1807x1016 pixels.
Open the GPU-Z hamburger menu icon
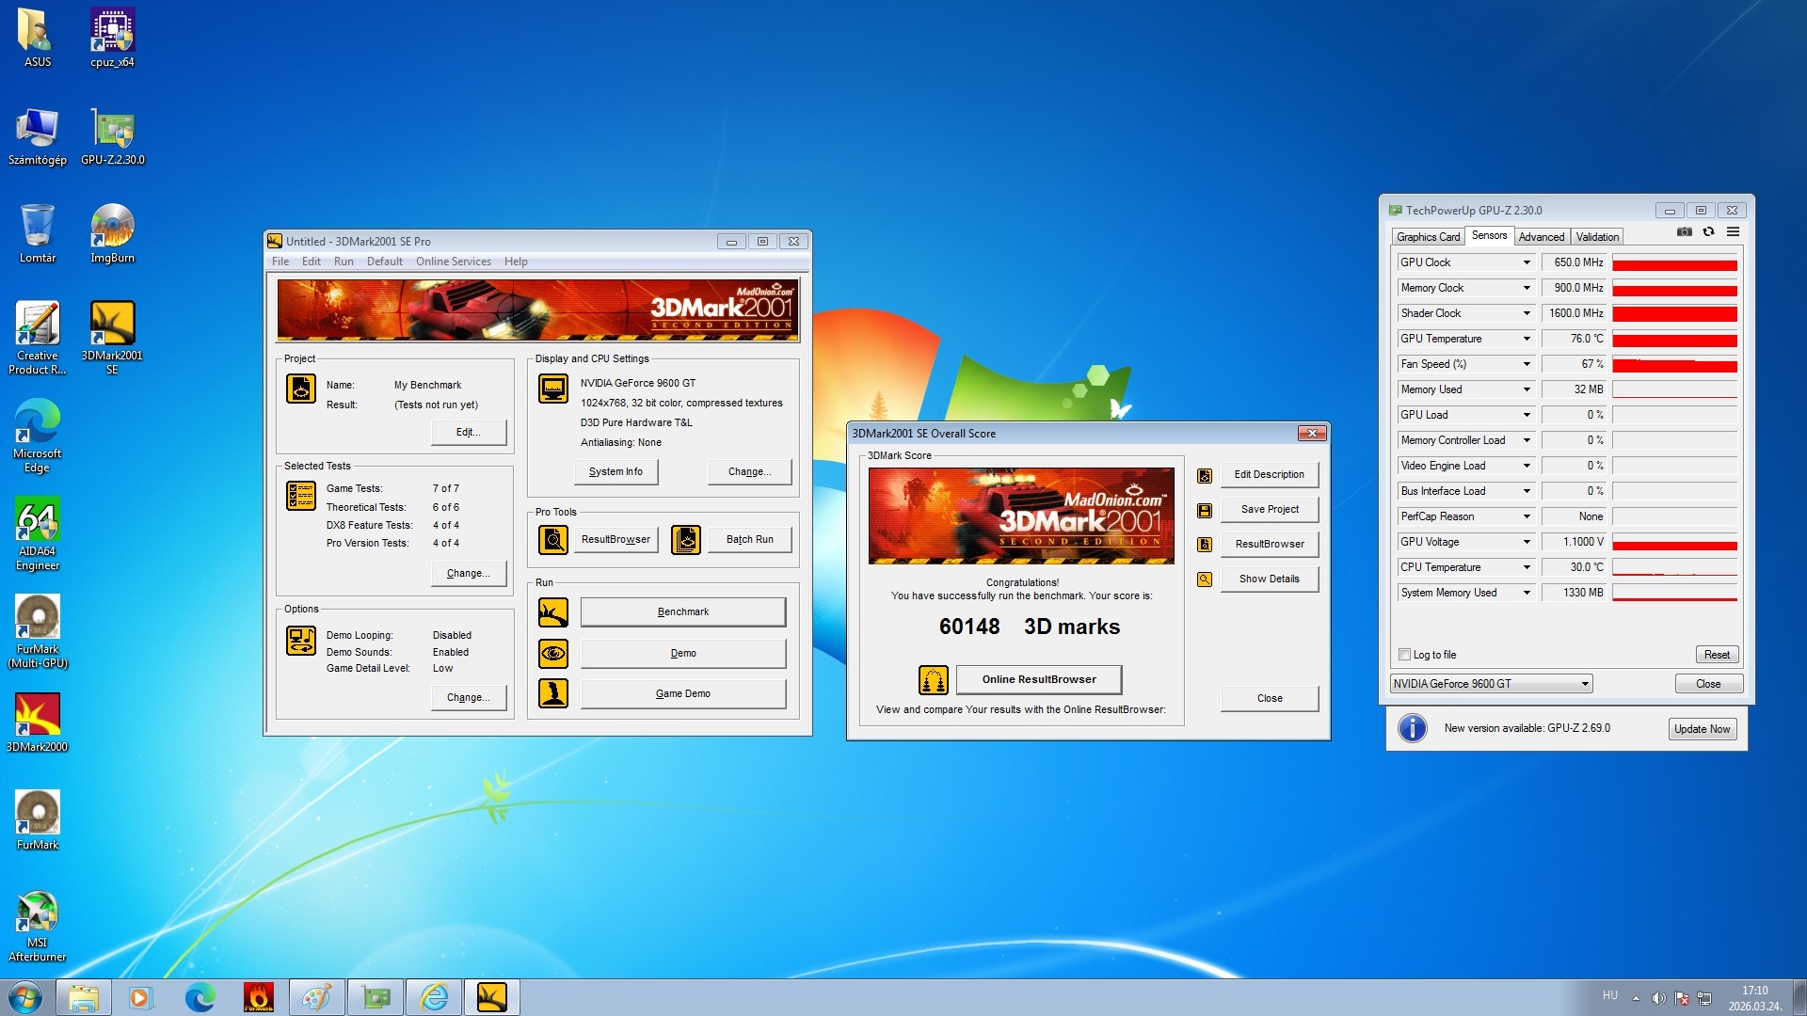point(1733,231)
